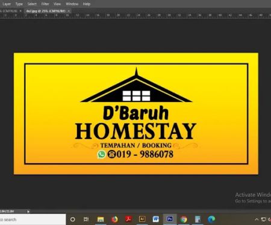This screenshot has width=271, height=225.
Task: Click the horizontal ruler above the canvas
Action: [x=135, y=16]
